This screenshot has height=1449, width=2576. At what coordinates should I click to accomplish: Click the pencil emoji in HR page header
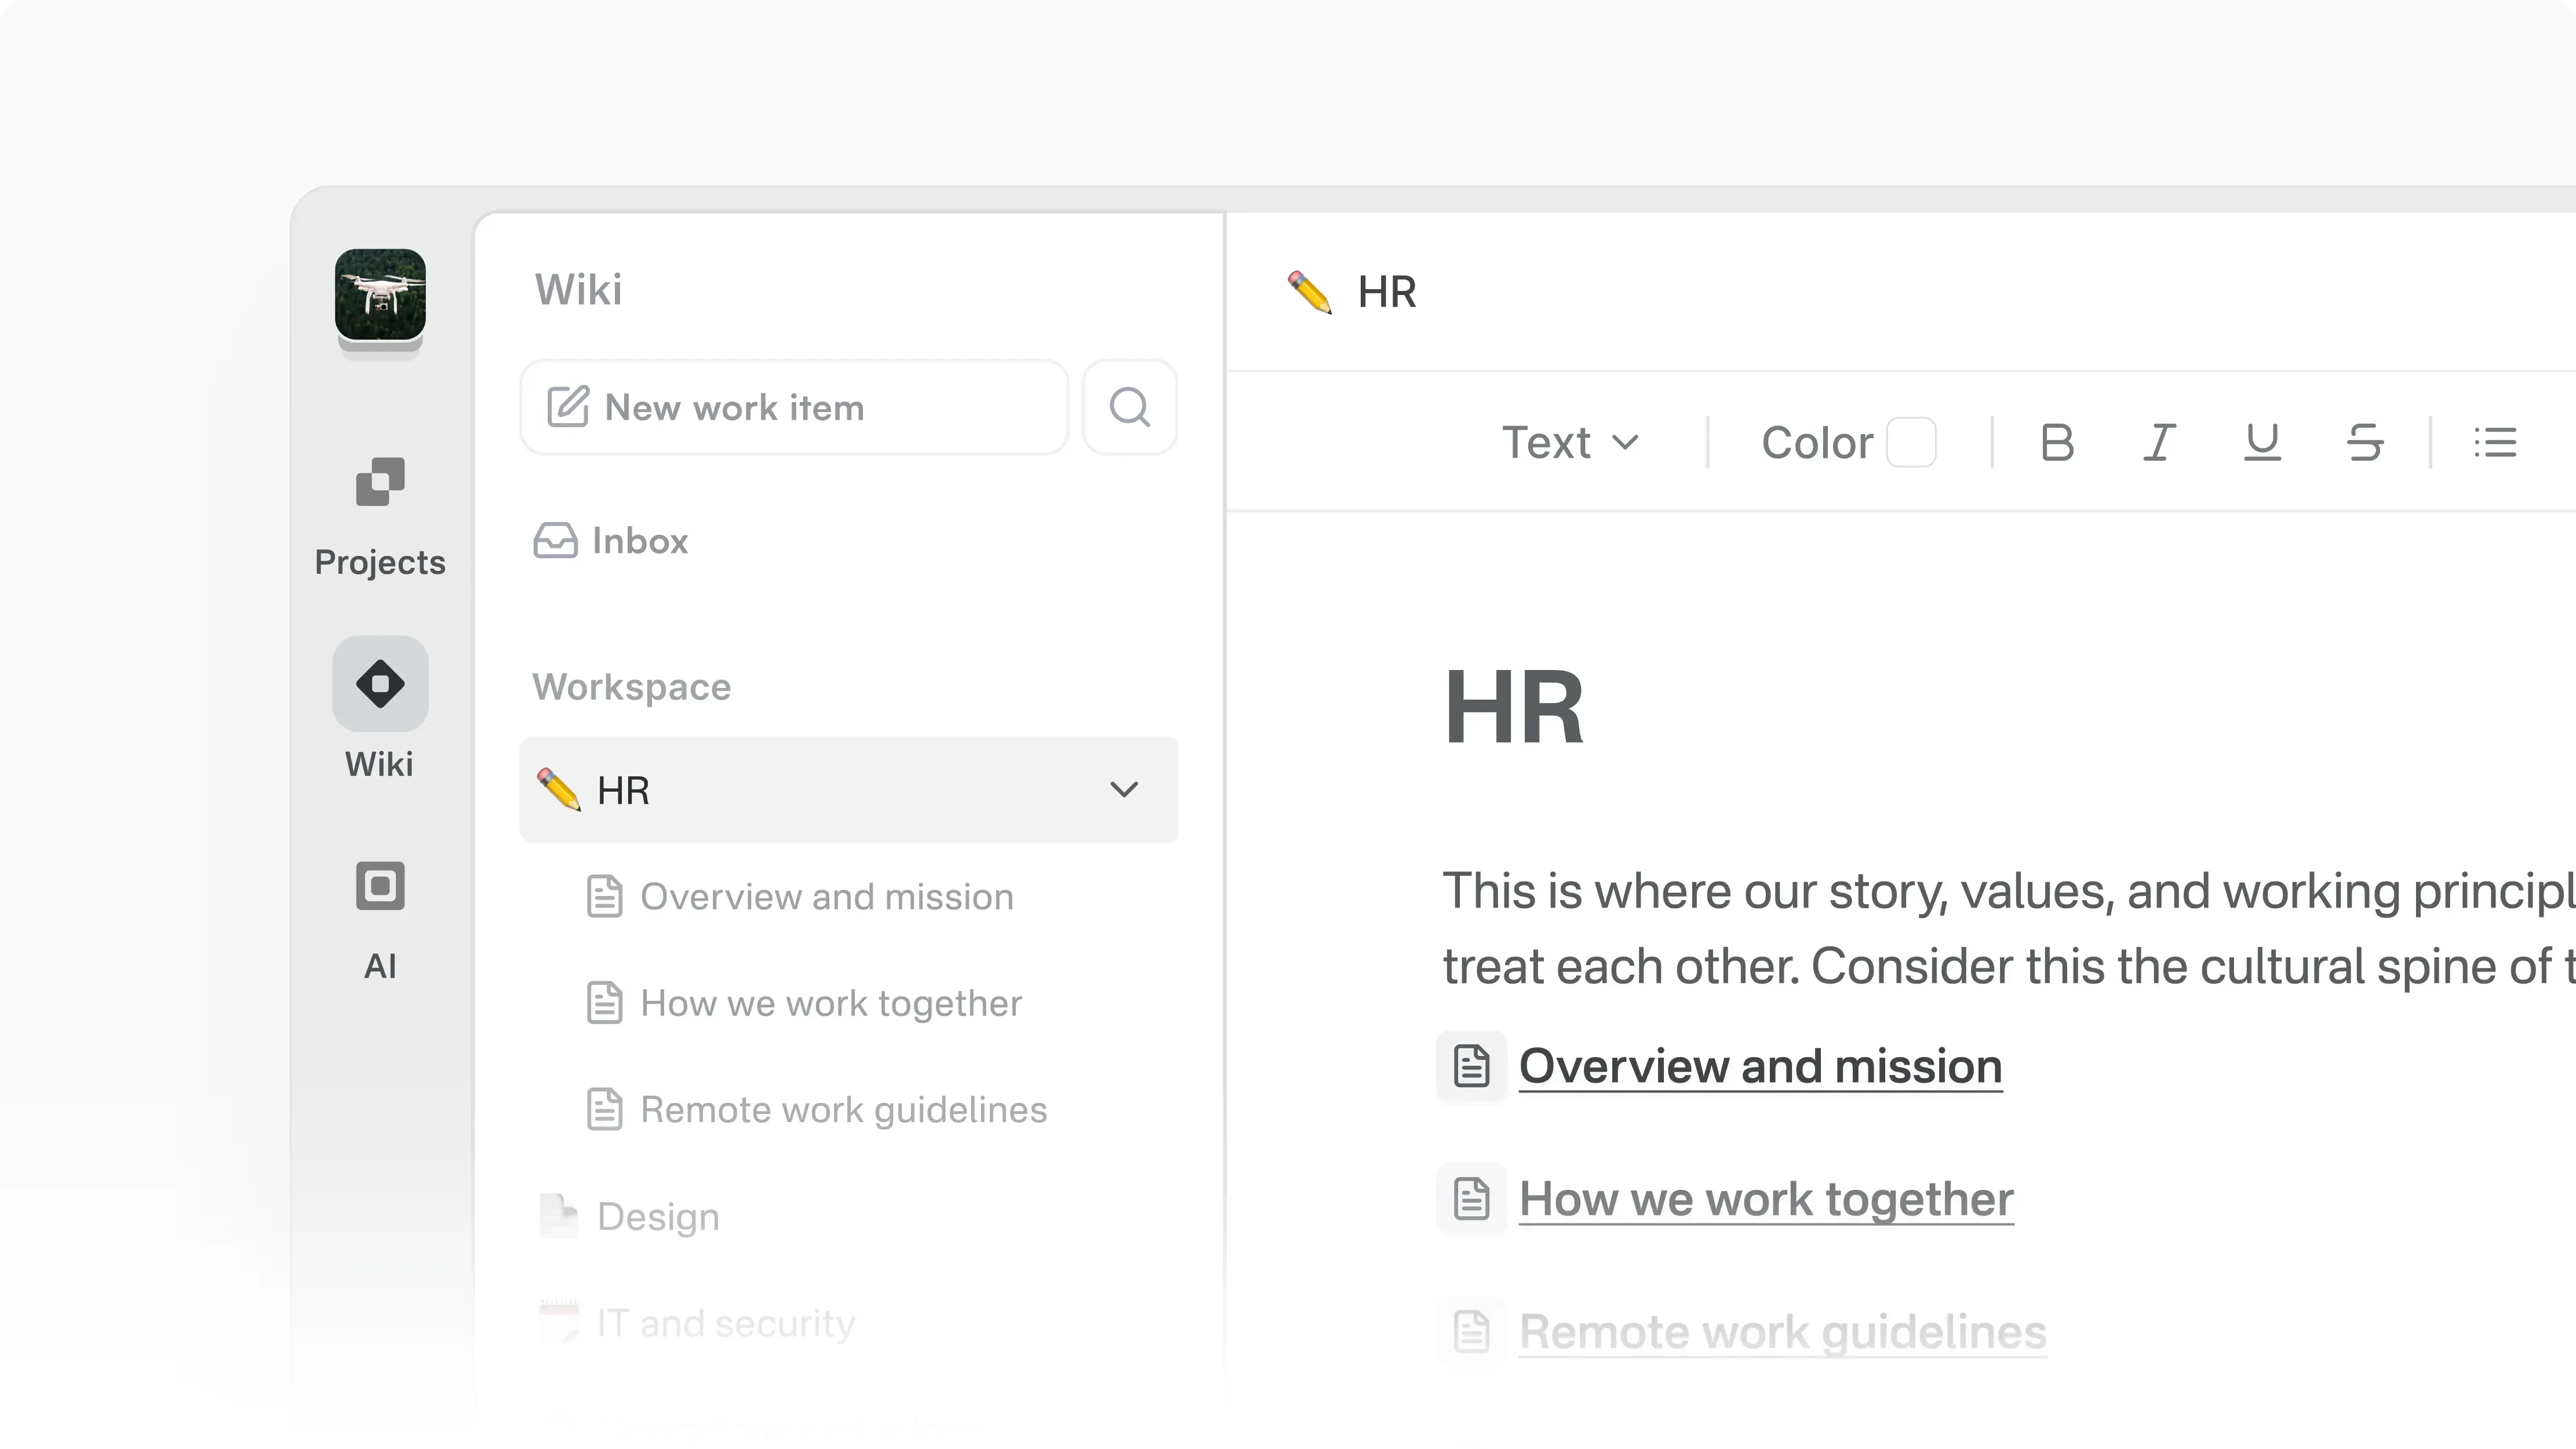tap(1309, 292)
